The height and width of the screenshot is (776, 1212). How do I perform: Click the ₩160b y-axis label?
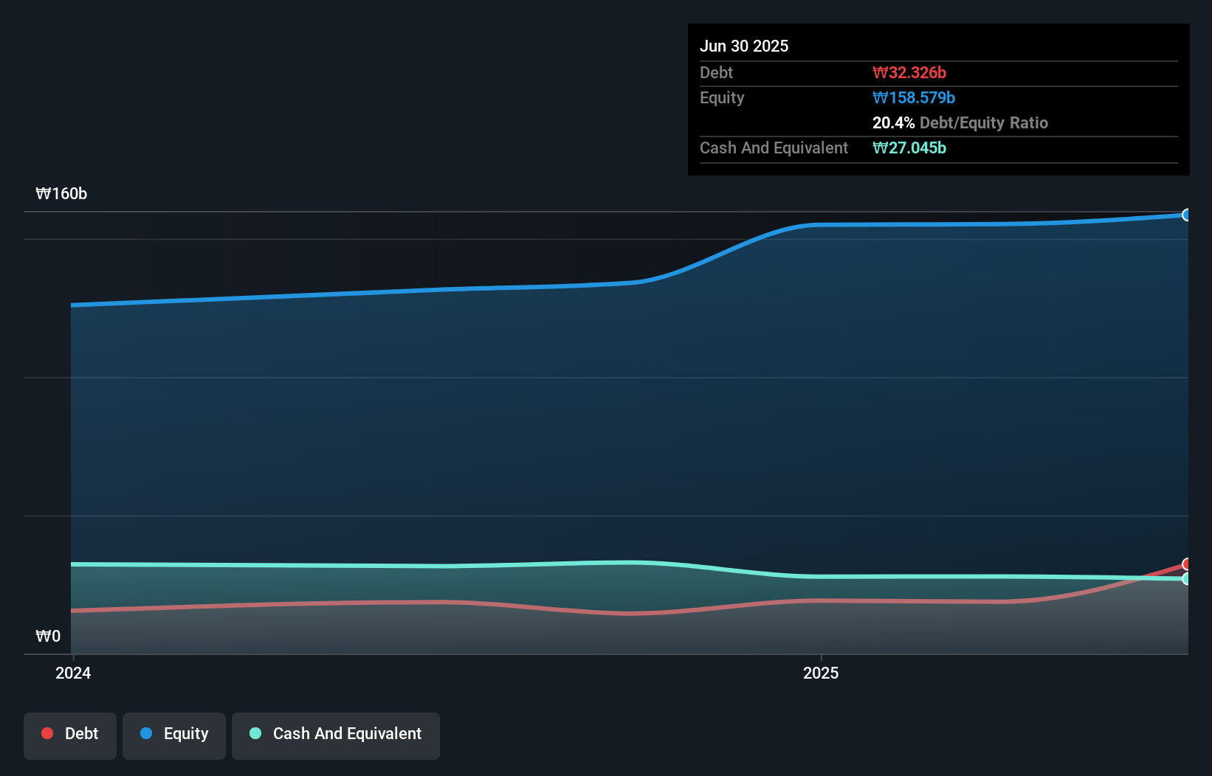pos(61,193)
